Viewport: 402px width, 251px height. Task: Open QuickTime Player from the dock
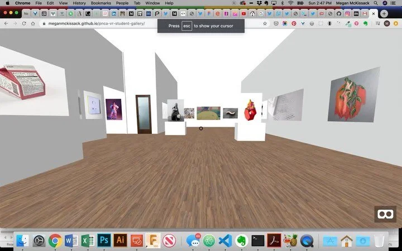[307, 241]
